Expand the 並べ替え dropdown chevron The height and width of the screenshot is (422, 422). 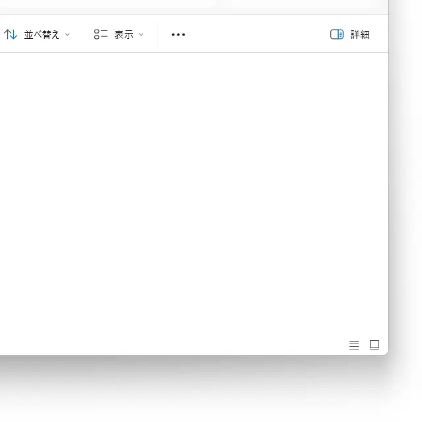(x=67, y=34)
